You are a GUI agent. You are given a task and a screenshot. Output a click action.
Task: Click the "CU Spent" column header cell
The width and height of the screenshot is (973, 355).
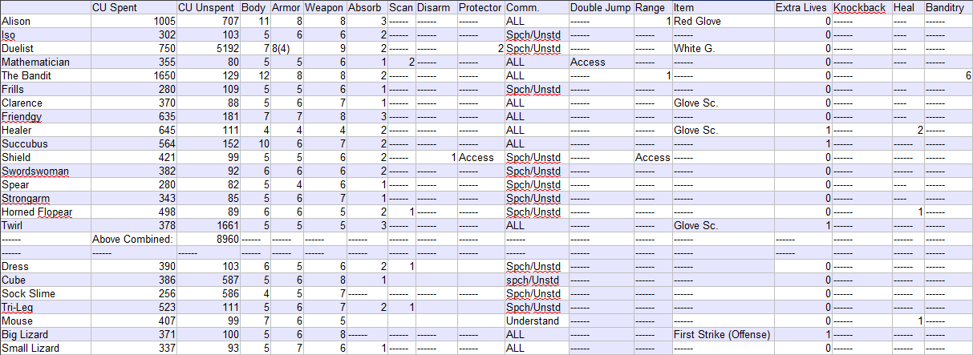coord(132,7)
